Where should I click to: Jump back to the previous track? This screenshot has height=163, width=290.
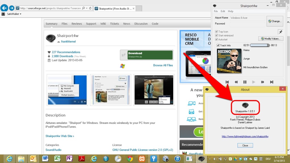point(227,82)
